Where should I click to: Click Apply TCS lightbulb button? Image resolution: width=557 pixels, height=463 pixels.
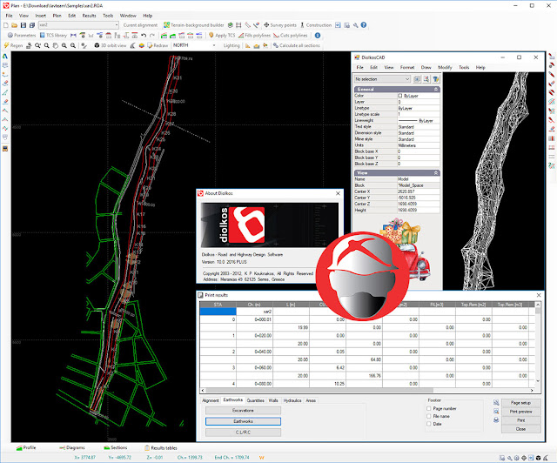click(222, 36)
